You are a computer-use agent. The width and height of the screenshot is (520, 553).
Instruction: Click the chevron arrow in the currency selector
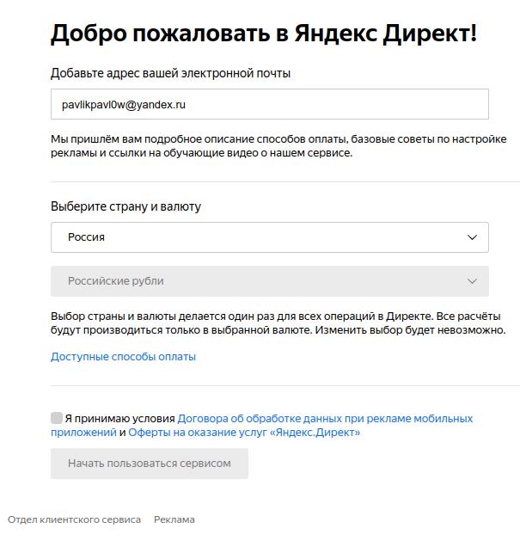pyautogui.click(x=472, y=281)
